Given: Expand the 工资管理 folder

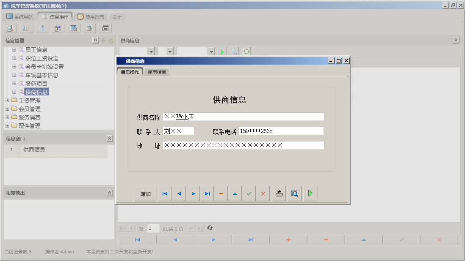Looking at the screenshot, I should pos(8,101).
